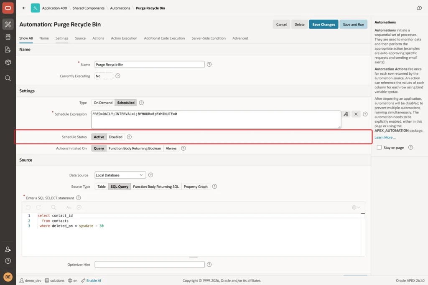Open sidebar Help question mark icon

[x=8, y=261]
